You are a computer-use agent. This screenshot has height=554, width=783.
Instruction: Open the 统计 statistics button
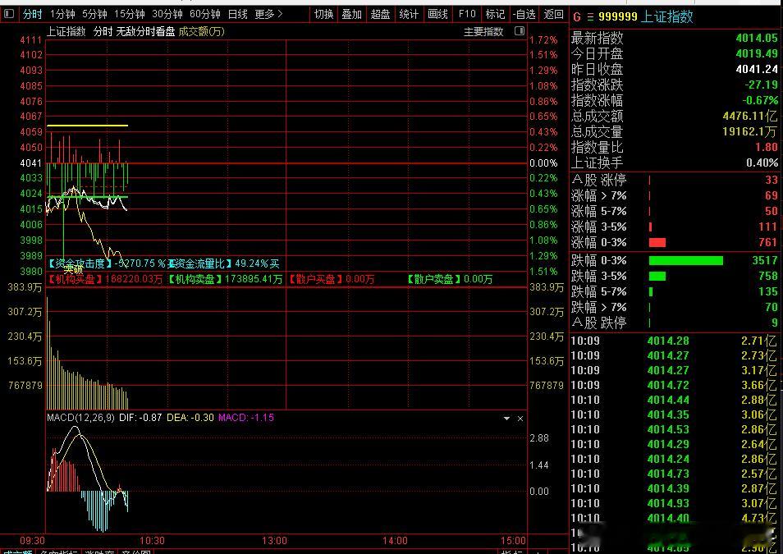(409, 15)
